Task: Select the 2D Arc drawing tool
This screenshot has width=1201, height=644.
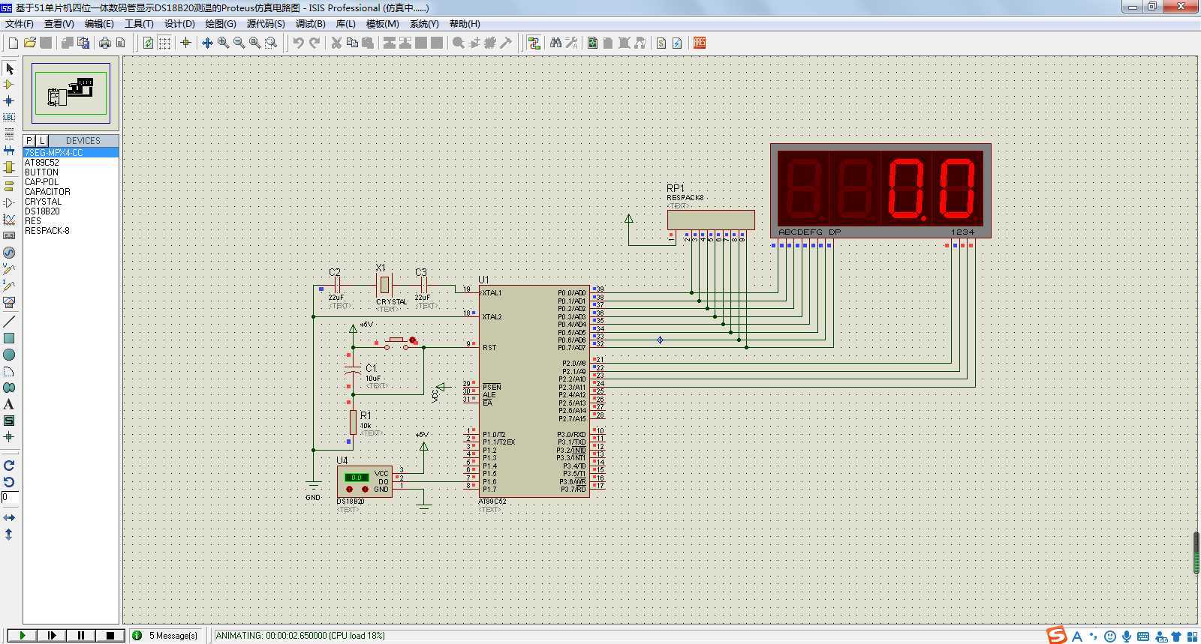Action: click(x=9, y=371)
